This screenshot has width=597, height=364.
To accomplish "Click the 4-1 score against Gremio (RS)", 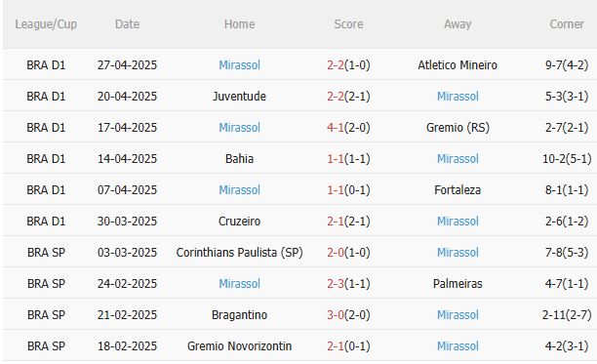I will pos(335,128).
